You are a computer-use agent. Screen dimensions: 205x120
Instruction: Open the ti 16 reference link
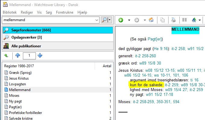(194, 80)
